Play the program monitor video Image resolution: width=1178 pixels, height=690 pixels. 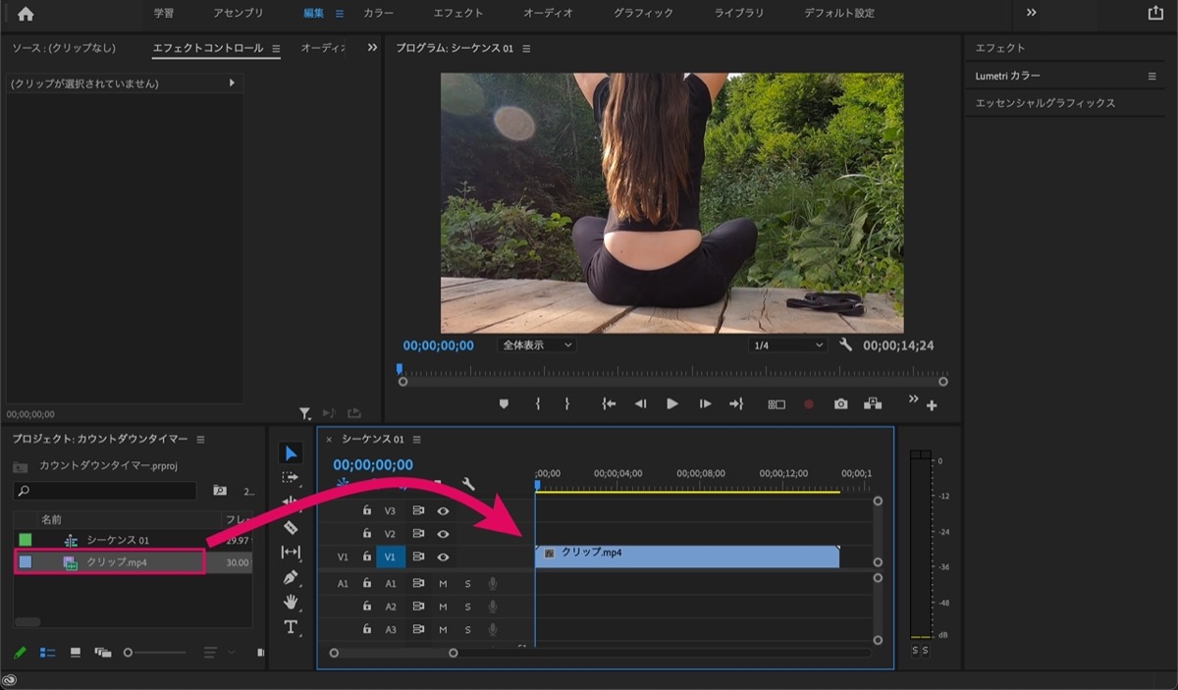[672, 403]
